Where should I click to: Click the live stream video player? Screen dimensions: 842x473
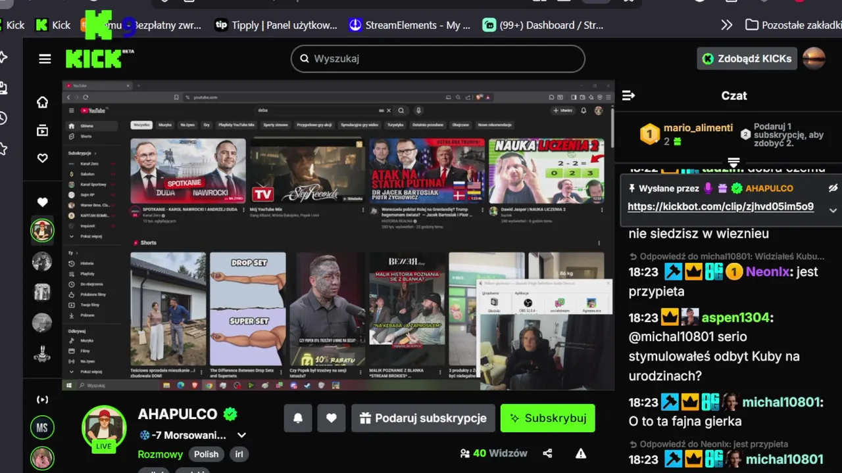[338, 235]
